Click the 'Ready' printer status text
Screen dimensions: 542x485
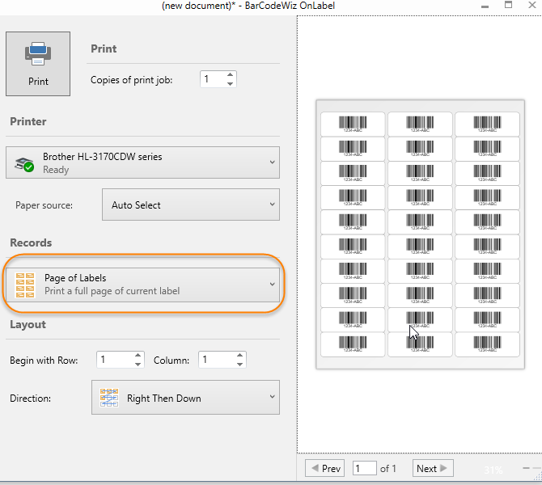tap(56, 170)
